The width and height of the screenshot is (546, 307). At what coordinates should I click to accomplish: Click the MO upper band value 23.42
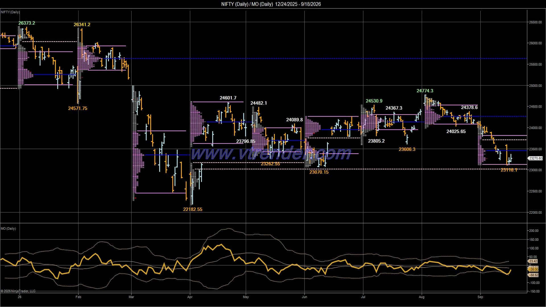coord(533,261)
